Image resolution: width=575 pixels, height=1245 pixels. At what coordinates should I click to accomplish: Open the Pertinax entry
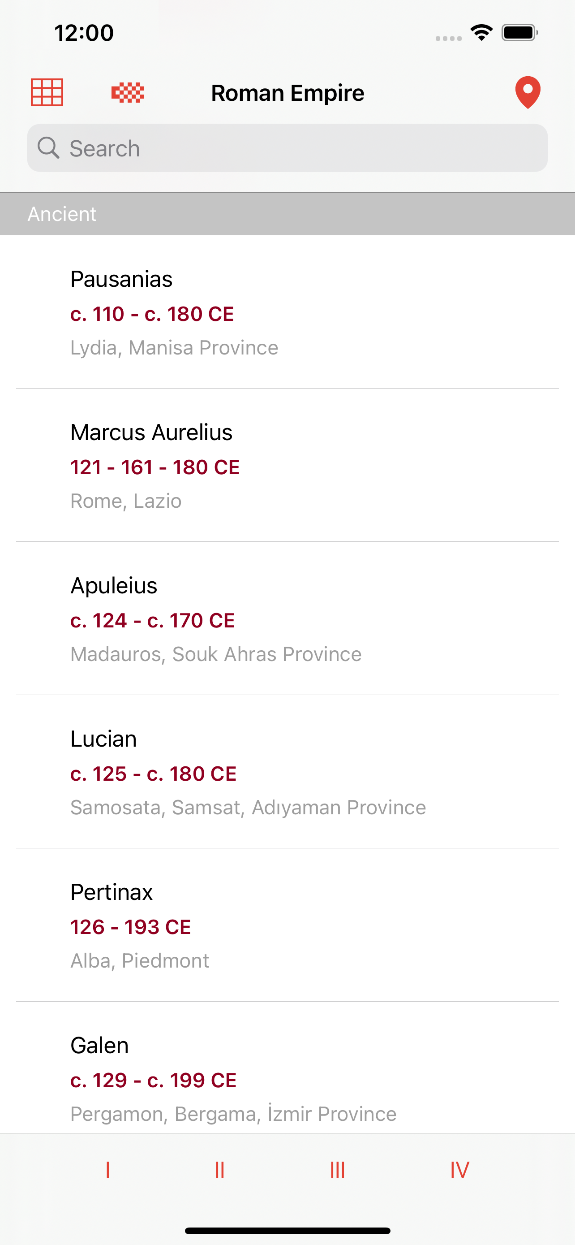pyautogui.click(x=287, y=925)
